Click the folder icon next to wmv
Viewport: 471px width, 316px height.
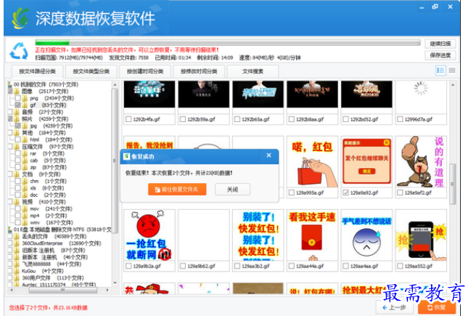click(25, 223)
